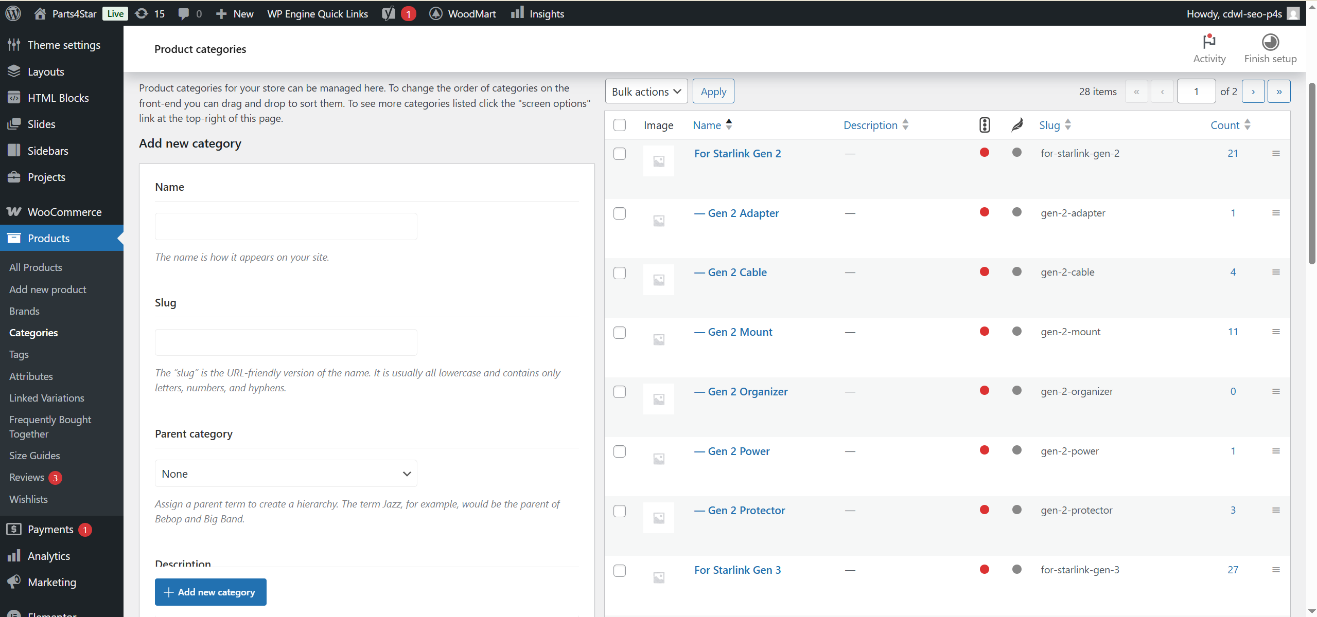Open the Bulk actions dropdown

coord(646,92)
